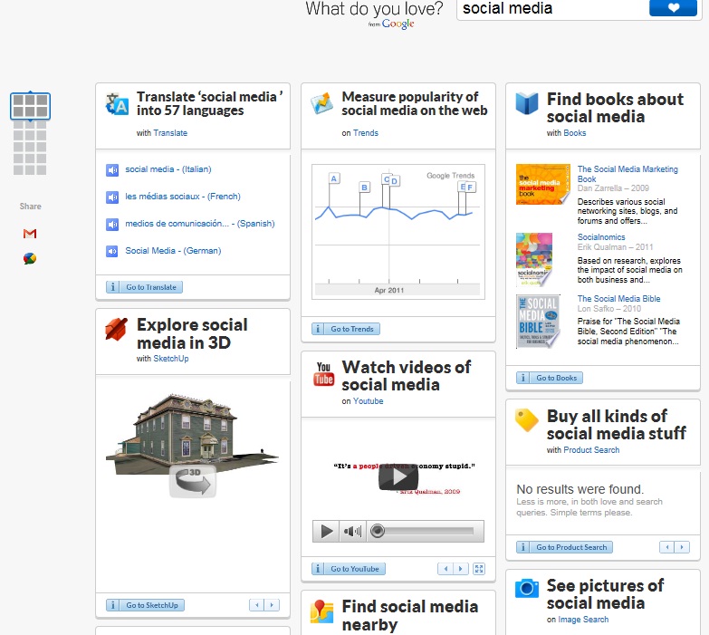This screenshot has width=709, height=635.
Task: Follow the 'SketchUp' link under card title
Action: pyautogui.click(x=171, y=358)
